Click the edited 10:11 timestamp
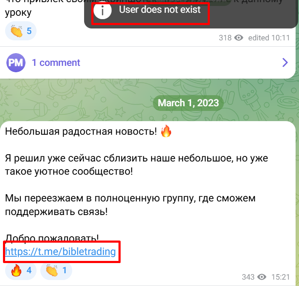Image resolution: width=299 pixels, height=286 pixels. pyautogui.click(x=269, y=38)
